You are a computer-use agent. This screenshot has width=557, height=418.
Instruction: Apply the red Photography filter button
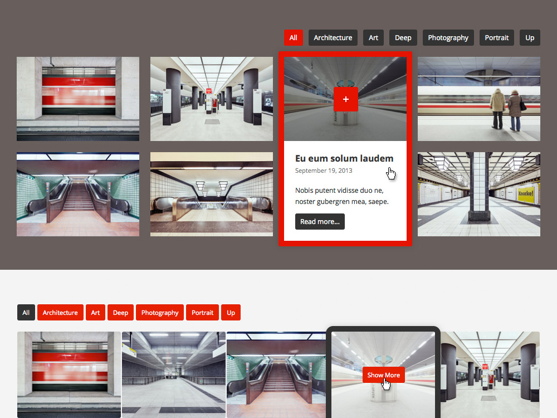pyautogui.click(x=160, y=313)
